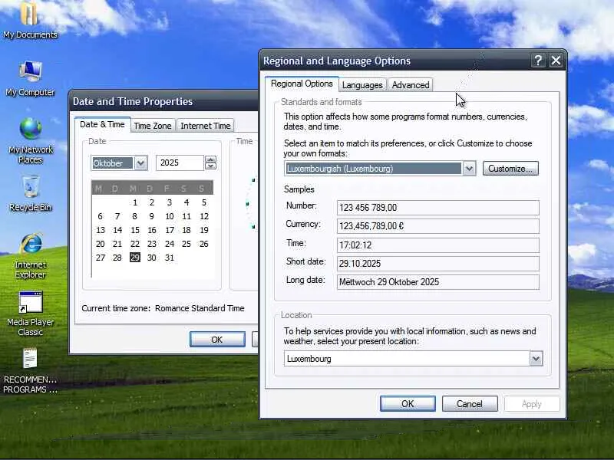614x460 pixels.
Task: Select highlighted day 29 in the calendar
Action: coord(135,258)
